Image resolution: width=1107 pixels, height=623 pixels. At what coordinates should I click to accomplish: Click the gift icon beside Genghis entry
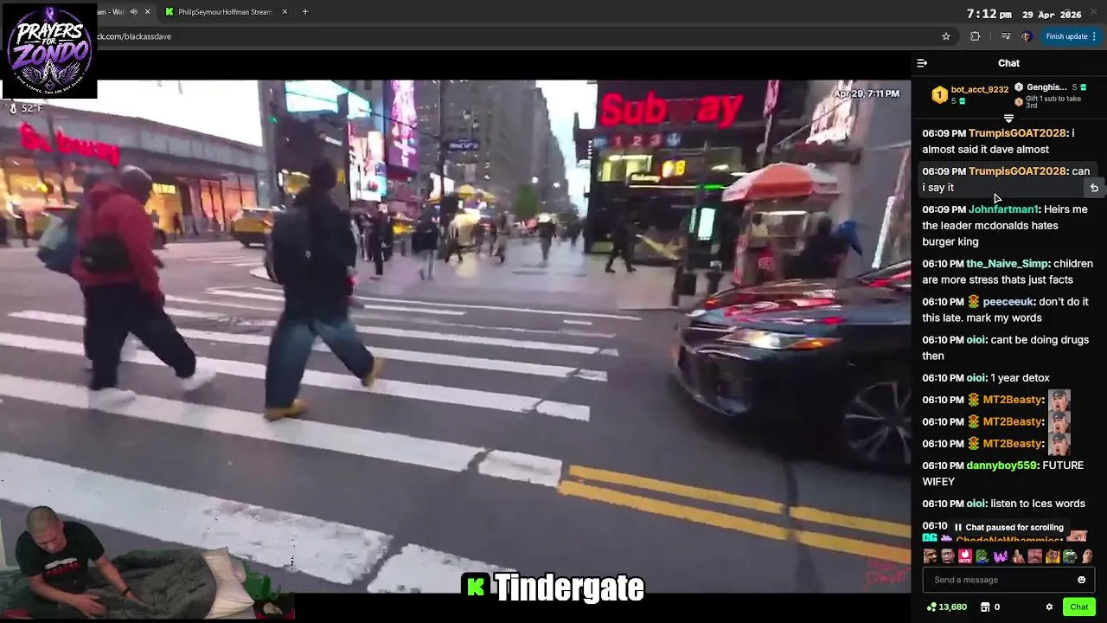(x=1083, y=87)
